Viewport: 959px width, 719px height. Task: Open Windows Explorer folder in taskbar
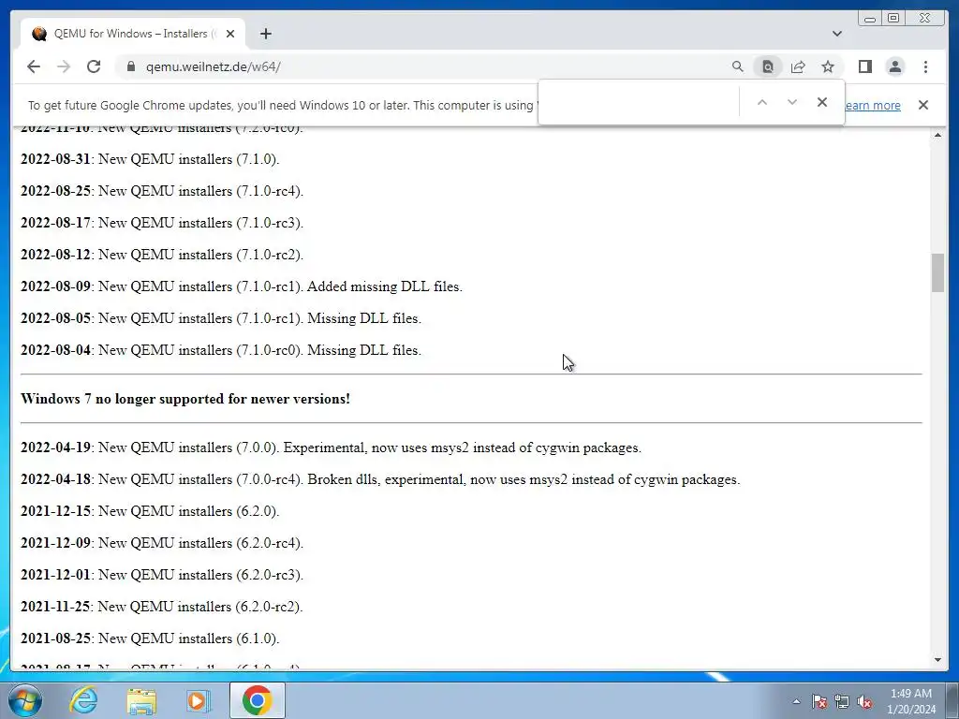coord(141,700)
